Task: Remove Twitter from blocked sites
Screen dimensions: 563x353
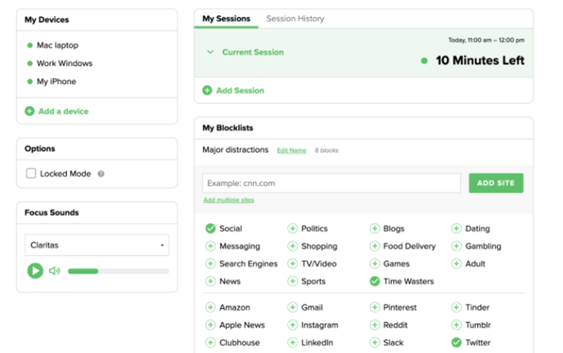Action: (457, 343)
